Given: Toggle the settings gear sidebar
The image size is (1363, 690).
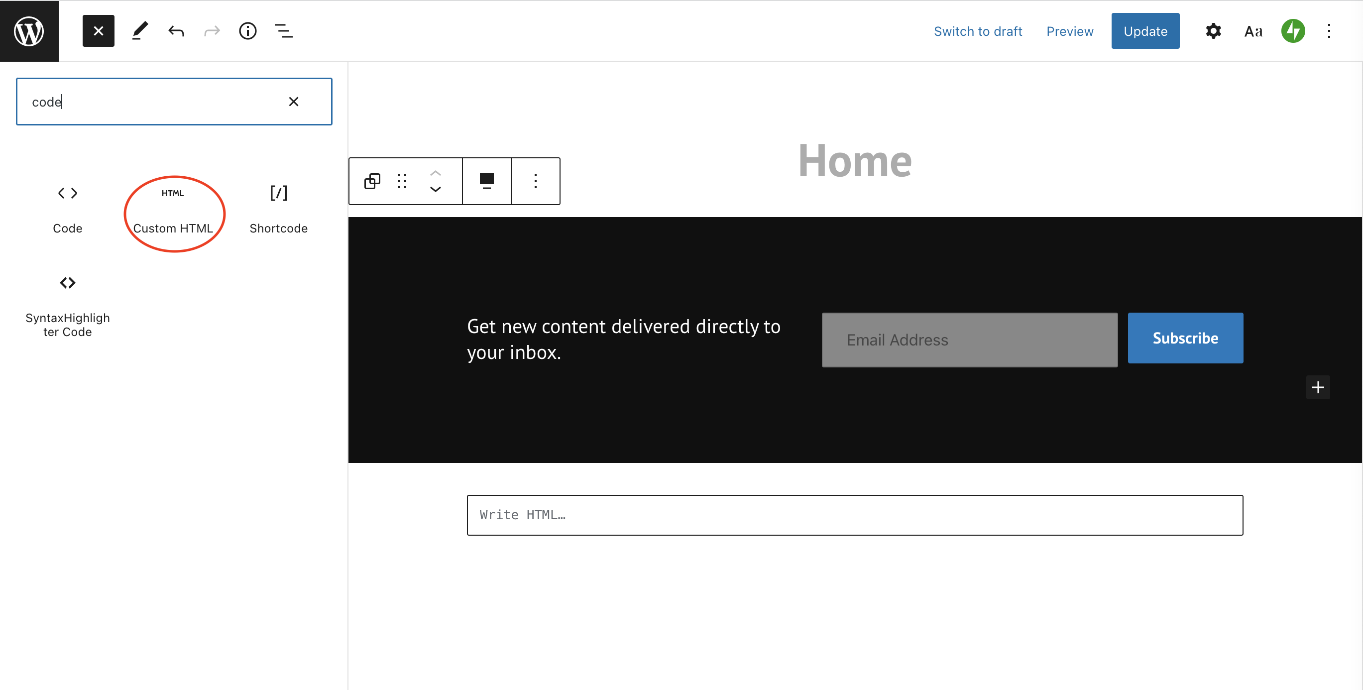Looking at the screenshot, I should 1213,31.
